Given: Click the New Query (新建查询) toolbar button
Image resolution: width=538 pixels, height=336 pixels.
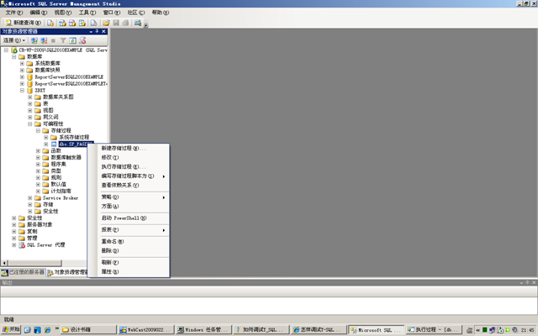Looking at the screenshot, I should (x=24, y=23).
